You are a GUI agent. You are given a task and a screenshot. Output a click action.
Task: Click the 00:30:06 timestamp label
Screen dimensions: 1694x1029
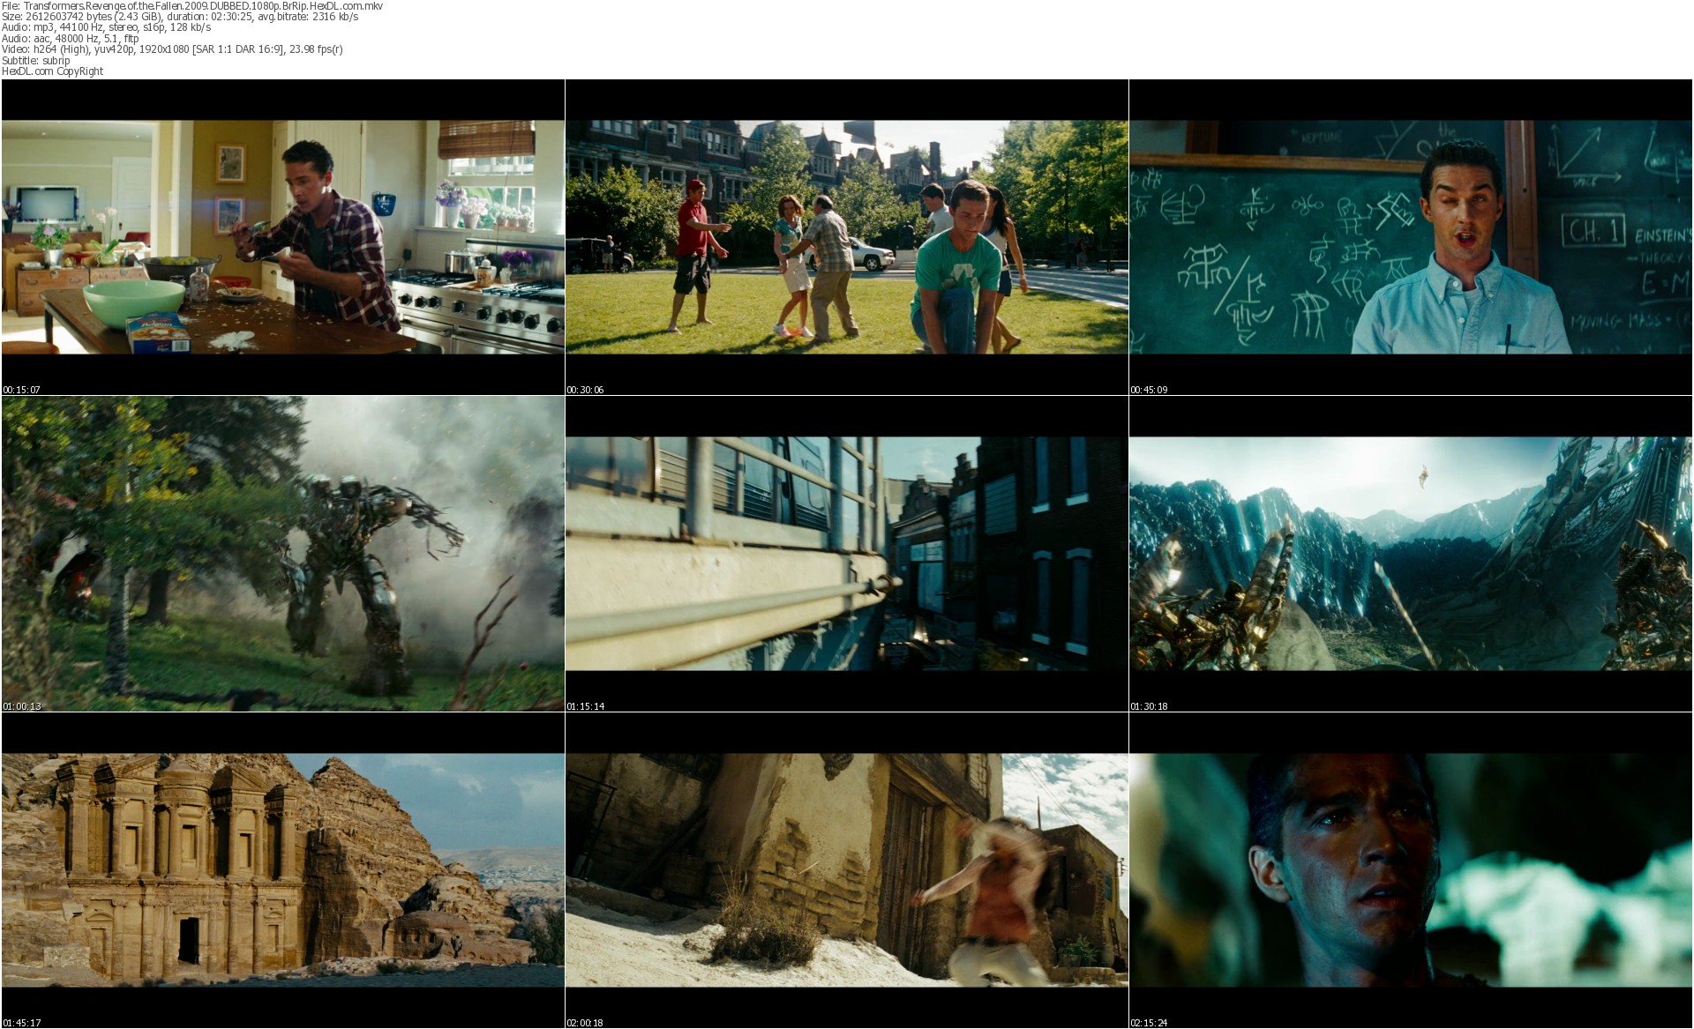point(586,390)
